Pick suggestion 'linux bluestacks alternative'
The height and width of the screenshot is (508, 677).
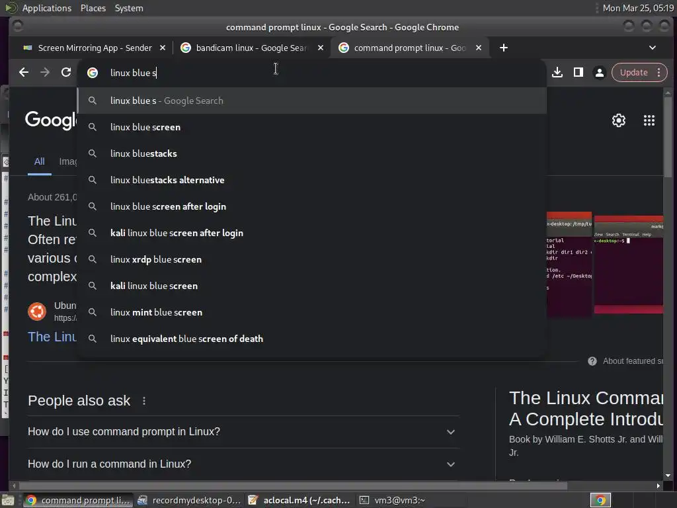pyautogui.click(x=312, y=180)
